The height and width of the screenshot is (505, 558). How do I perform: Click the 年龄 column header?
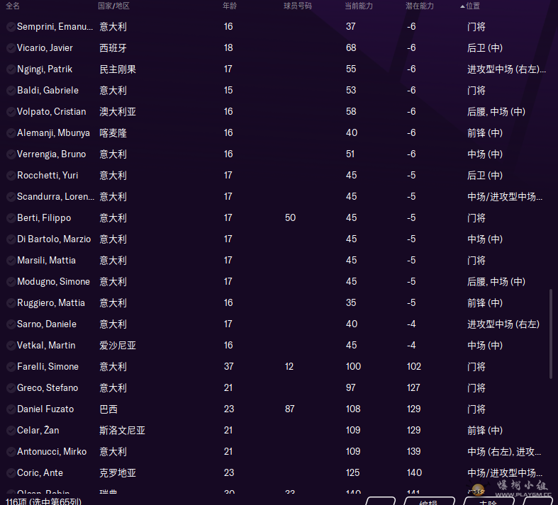pyautogui.click(x=230, y=6)
